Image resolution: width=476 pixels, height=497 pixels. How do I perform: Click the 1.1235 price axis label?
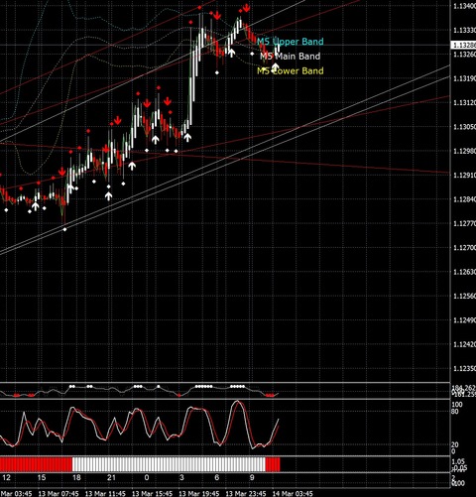click(x=464, y=368)
